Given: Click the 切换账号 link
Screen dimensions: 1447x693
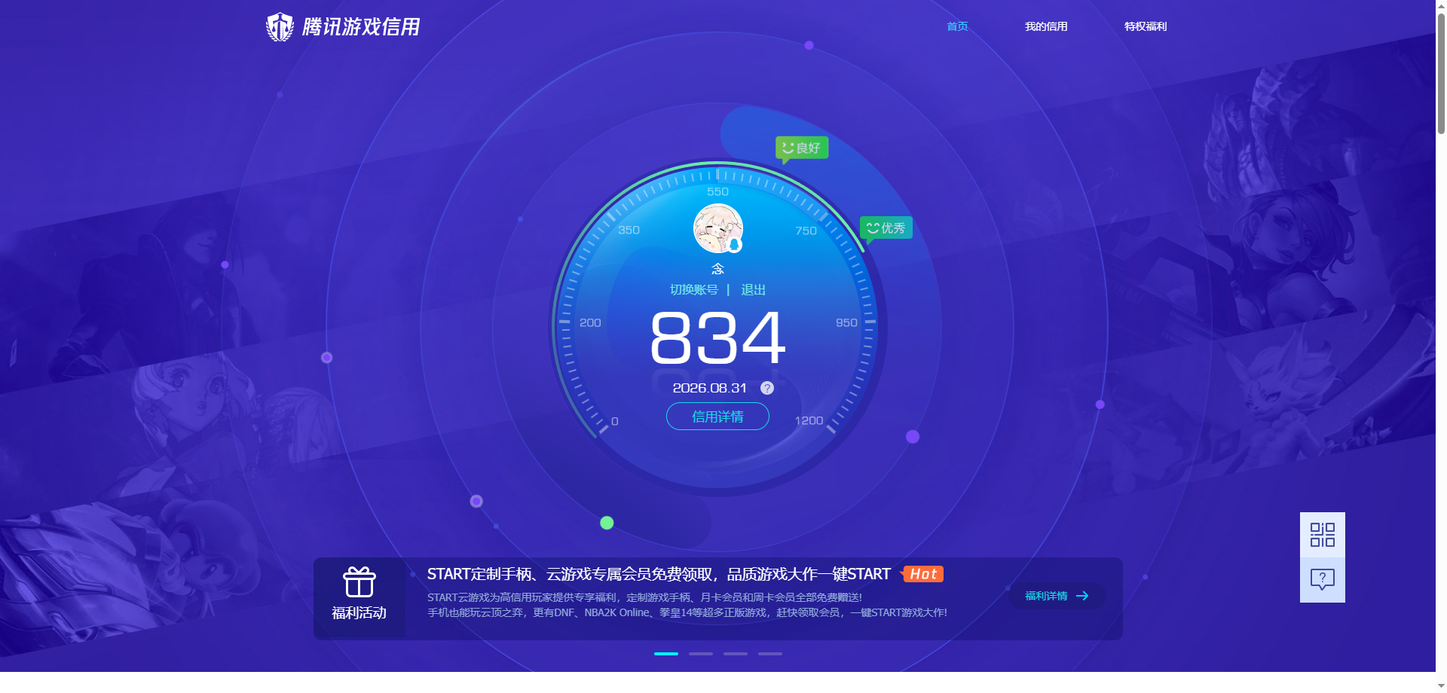Looking at the screenshot, I should (694, 290).
